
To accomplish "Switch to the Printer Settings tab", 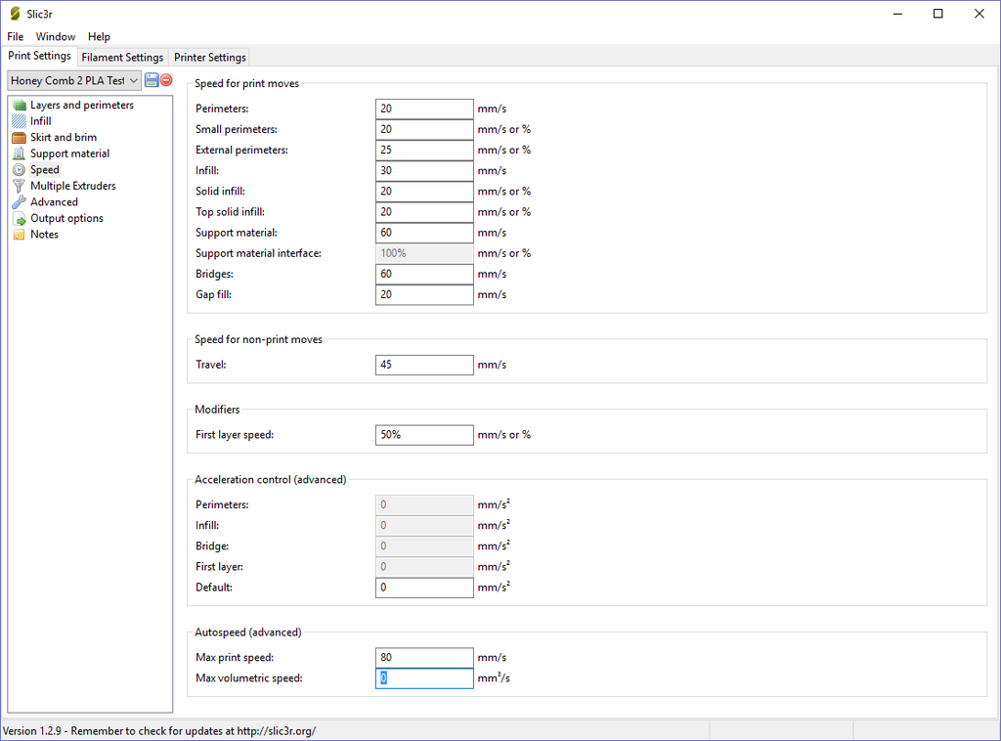I will 209,58.
